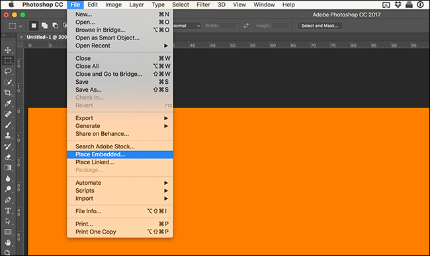The image size is (430, 256).
Task: Switch to the Untitled-1 document tab
Action: point(46,37)
